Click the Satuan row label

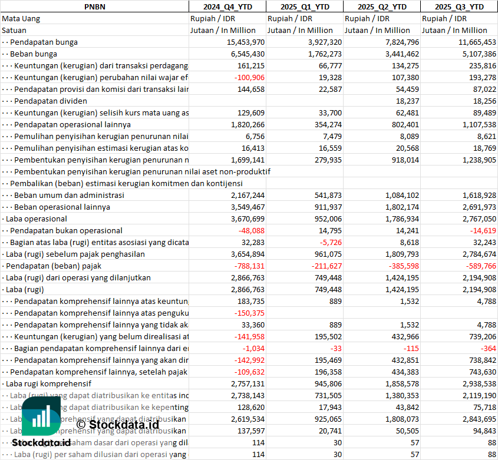coord(14,30)
